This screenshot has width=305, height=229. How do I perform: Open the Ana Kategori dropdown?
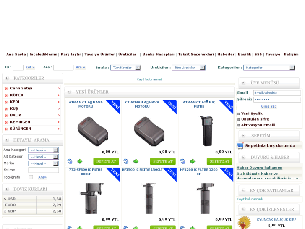pyautogui.click(x=44, y=150)
